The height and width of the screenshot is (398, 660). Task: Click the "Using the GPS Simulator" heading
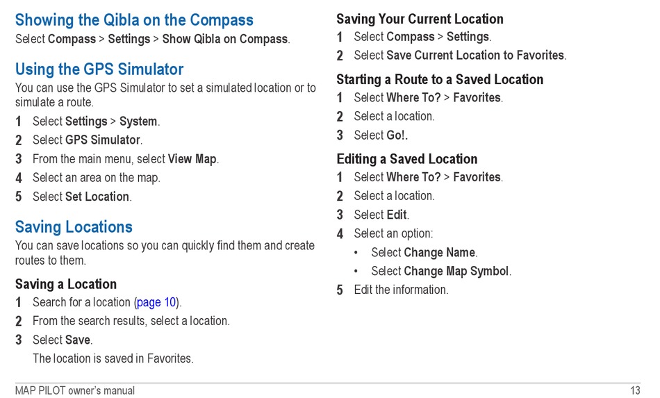pos(99,69)
